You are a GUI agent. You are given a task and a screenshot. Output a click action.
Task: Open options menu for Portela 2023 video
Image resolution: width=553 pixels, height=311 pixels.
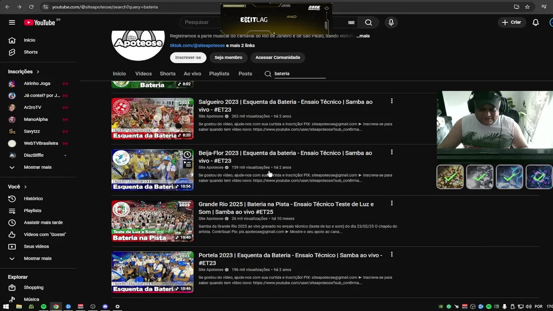point(392,254)
